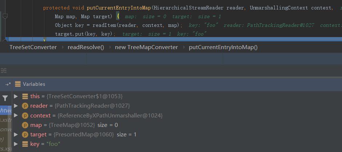Click the Variables panel icon
342x152 pixels.
click(x=18, y=84)
